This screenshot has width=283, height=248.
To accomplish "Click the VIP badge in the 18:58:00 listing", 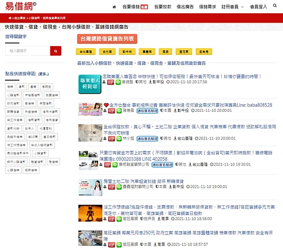I will 111,219.
